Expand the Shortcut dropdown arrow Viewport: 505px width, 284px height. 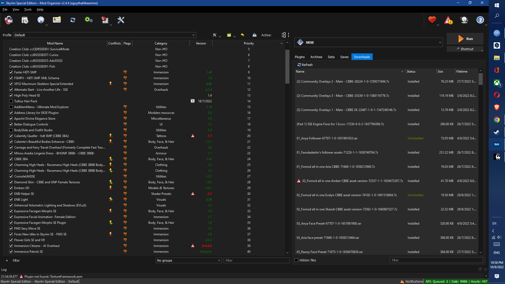(x=482, y=50)
